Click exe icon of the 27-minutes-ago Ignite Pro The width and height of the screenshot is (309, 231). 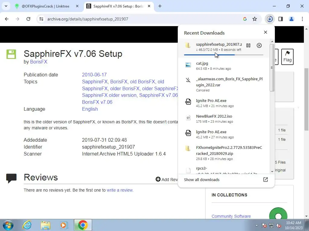click(188, 133)
